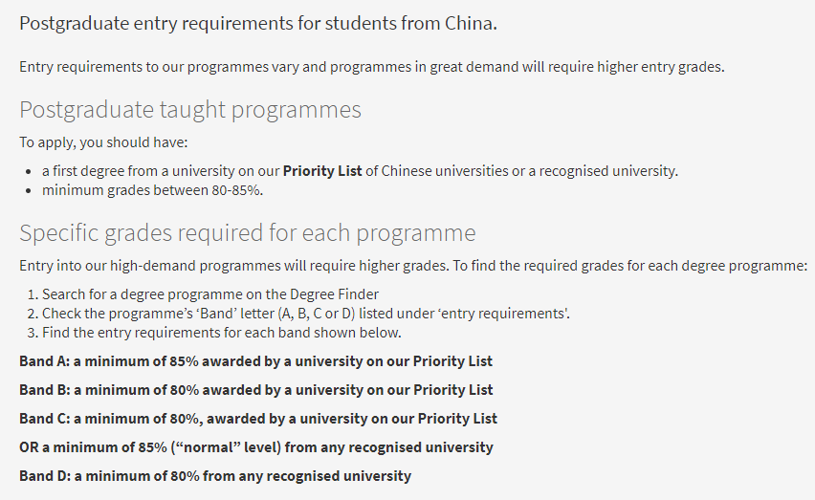The width and height of the screenshot is (815, 500).
Task: Click 'Priority List' in the Band A line
Action: (x=452, y=361)
